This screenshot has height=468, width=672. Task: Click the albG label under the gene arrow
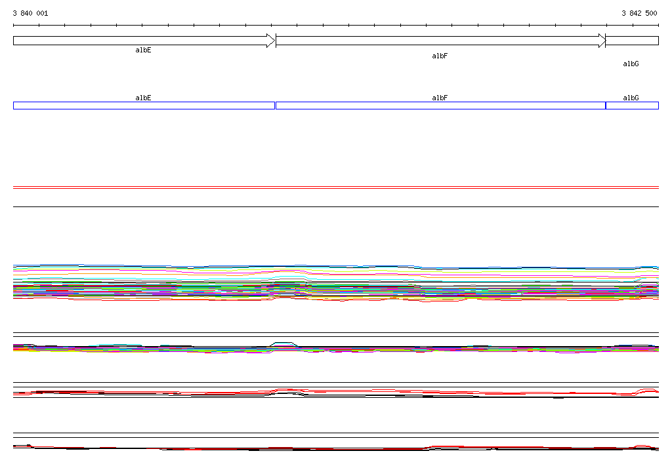point(631,64)
